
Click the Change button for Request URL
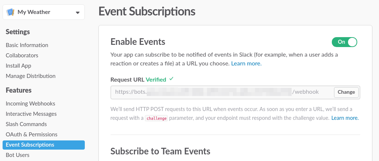coord(346,92)
